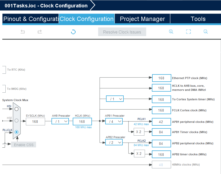Click the PCLK1 label
The image size is (221, 174).
tap(141, 119)
